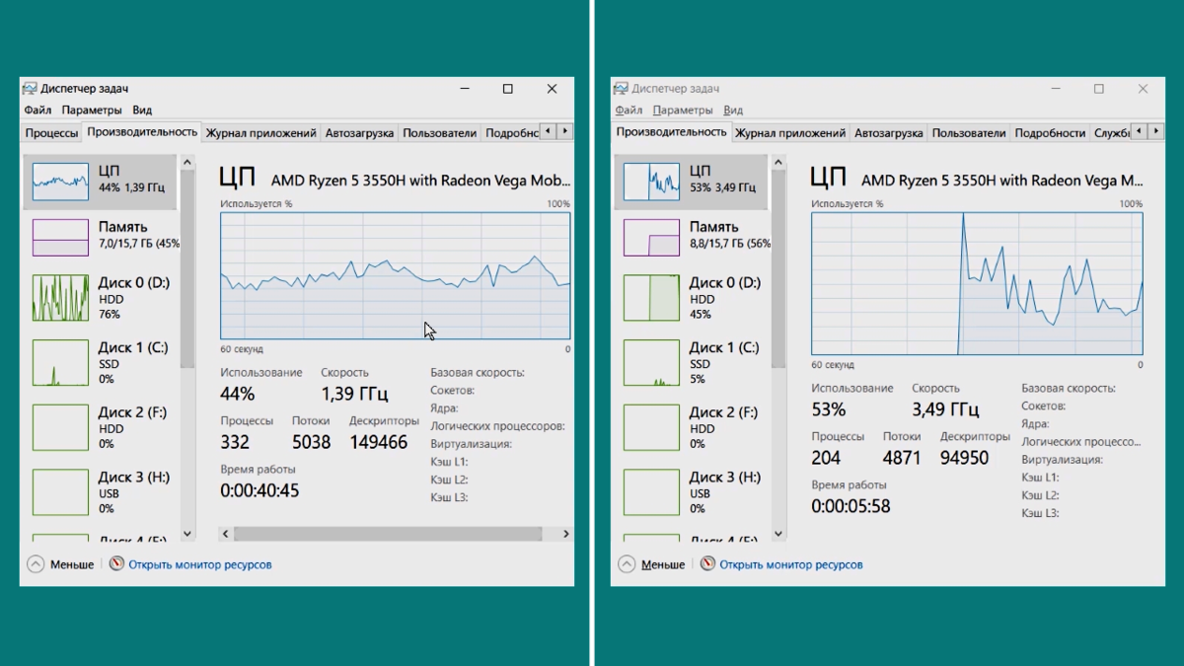Click Меньше collapse button in the left window

(x=61, y=564)
